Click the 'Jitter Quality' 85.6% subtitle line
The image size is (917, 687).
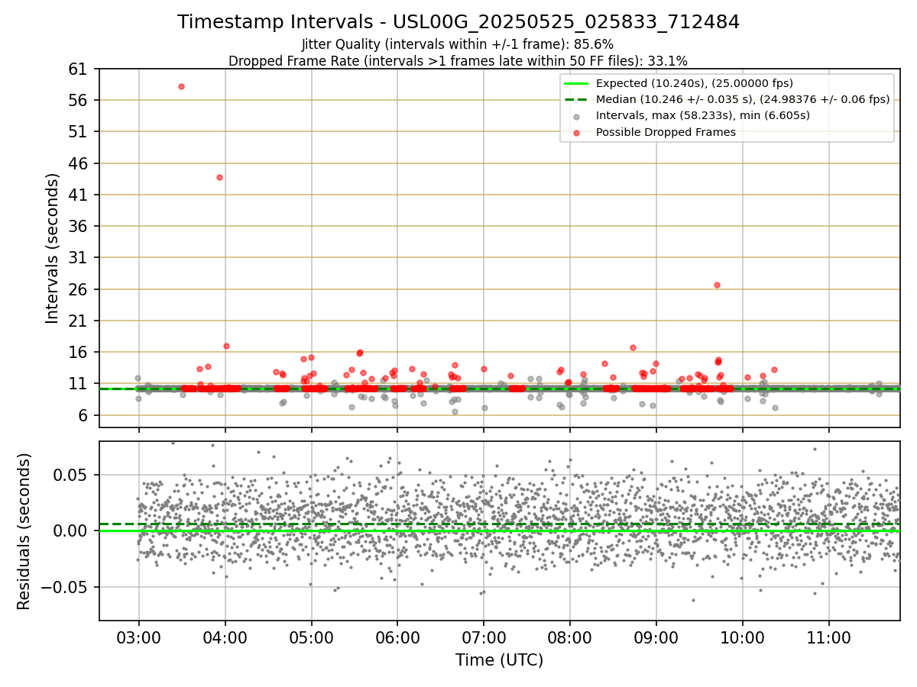[458, 44]
